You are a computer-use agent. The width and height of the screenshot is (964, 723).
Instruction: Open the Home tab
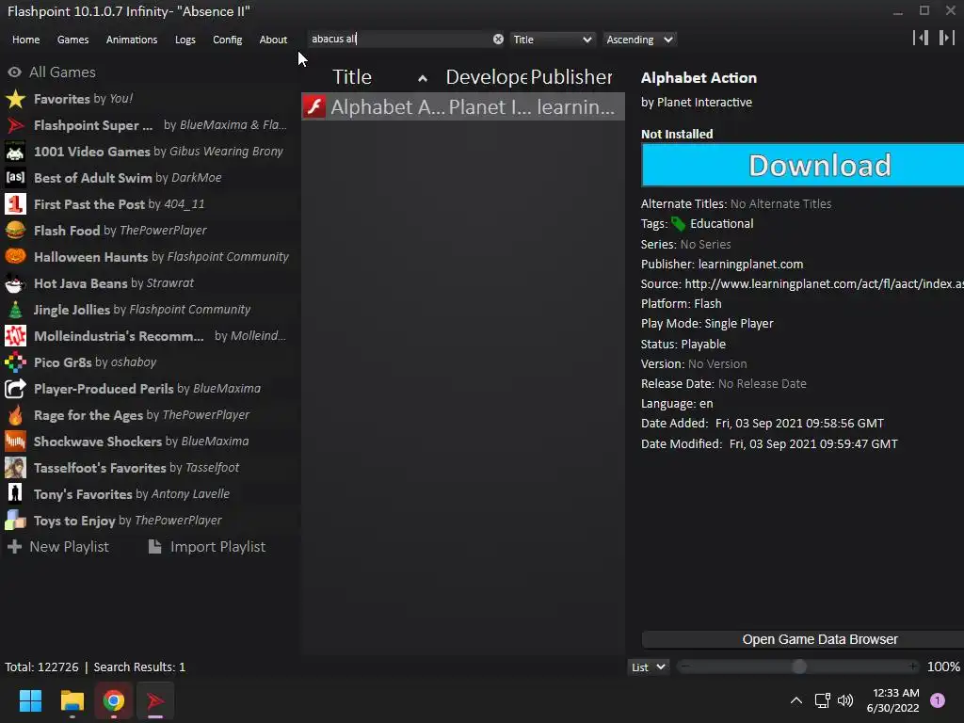[x=25, y=40]
